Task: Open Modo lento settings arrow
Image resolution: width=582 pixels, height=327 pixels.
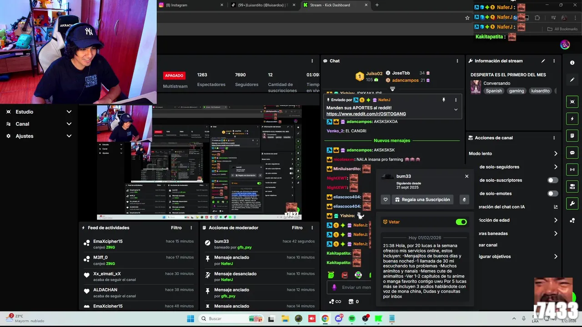Action: pyautogui.click(x=556, y=154)
